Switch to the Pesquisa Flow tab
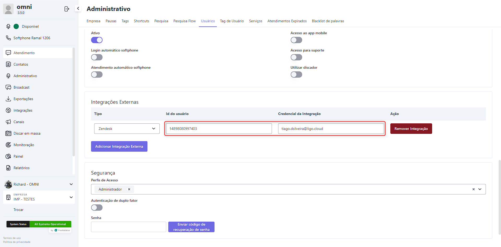The width and height of the screenshot is (501, 247). coord(184,21)
